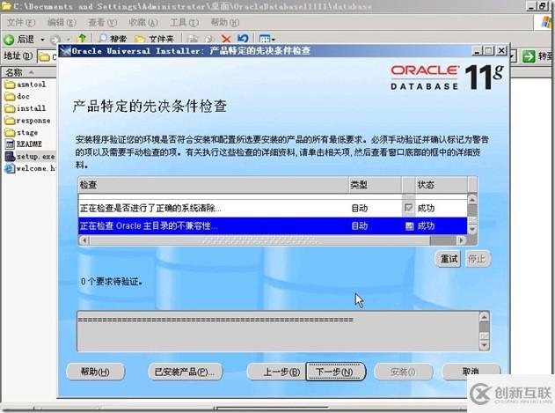Open the doc folder in Explorer
This screenshot has width=555, height=413.
pos(17,96)
